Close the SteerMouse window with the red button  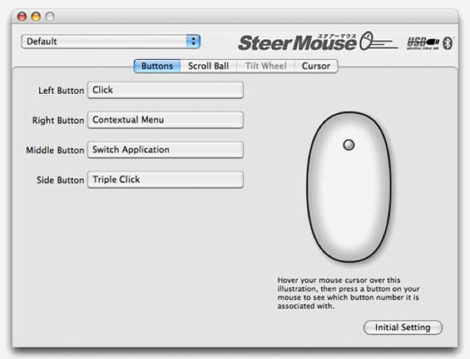point(22,16)
